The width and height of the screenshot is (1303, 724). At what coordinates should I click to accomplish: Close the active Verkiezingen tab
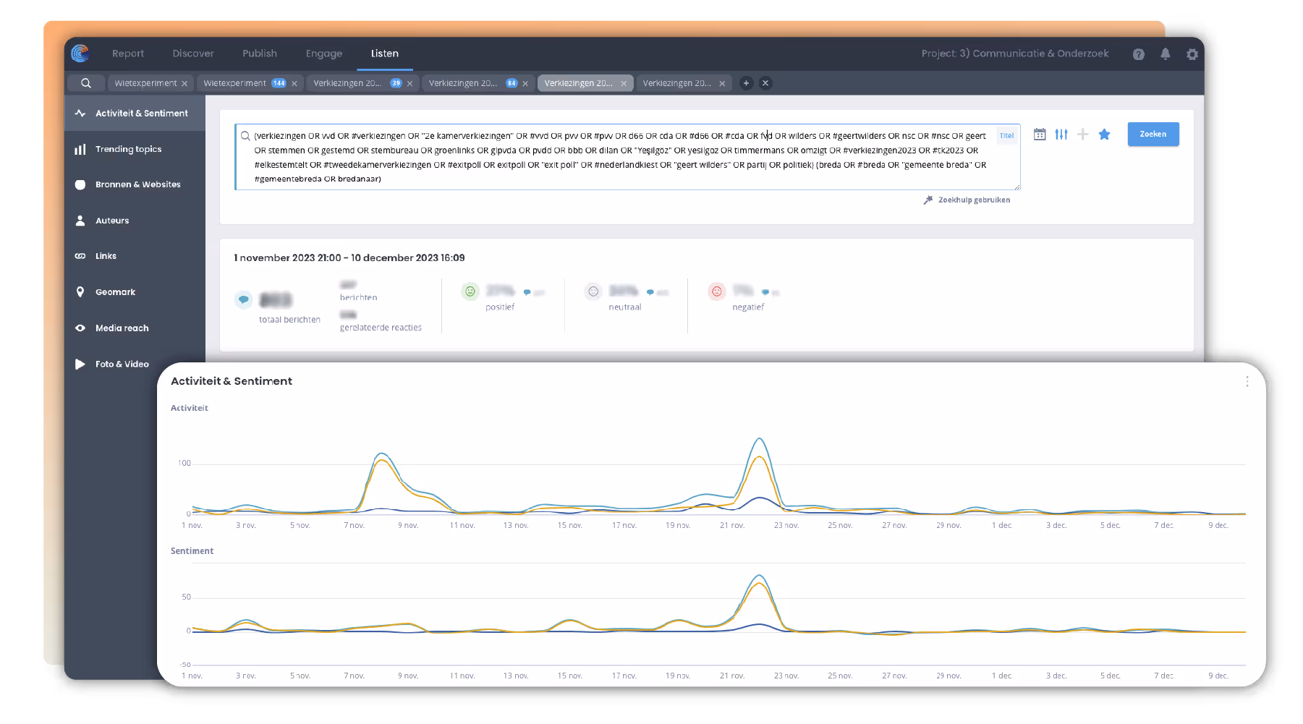[624, 84]
